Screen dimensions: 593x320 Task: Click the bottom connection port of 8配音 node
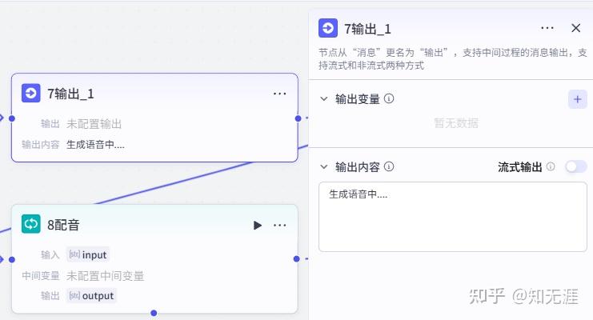(x=154, y=313)
